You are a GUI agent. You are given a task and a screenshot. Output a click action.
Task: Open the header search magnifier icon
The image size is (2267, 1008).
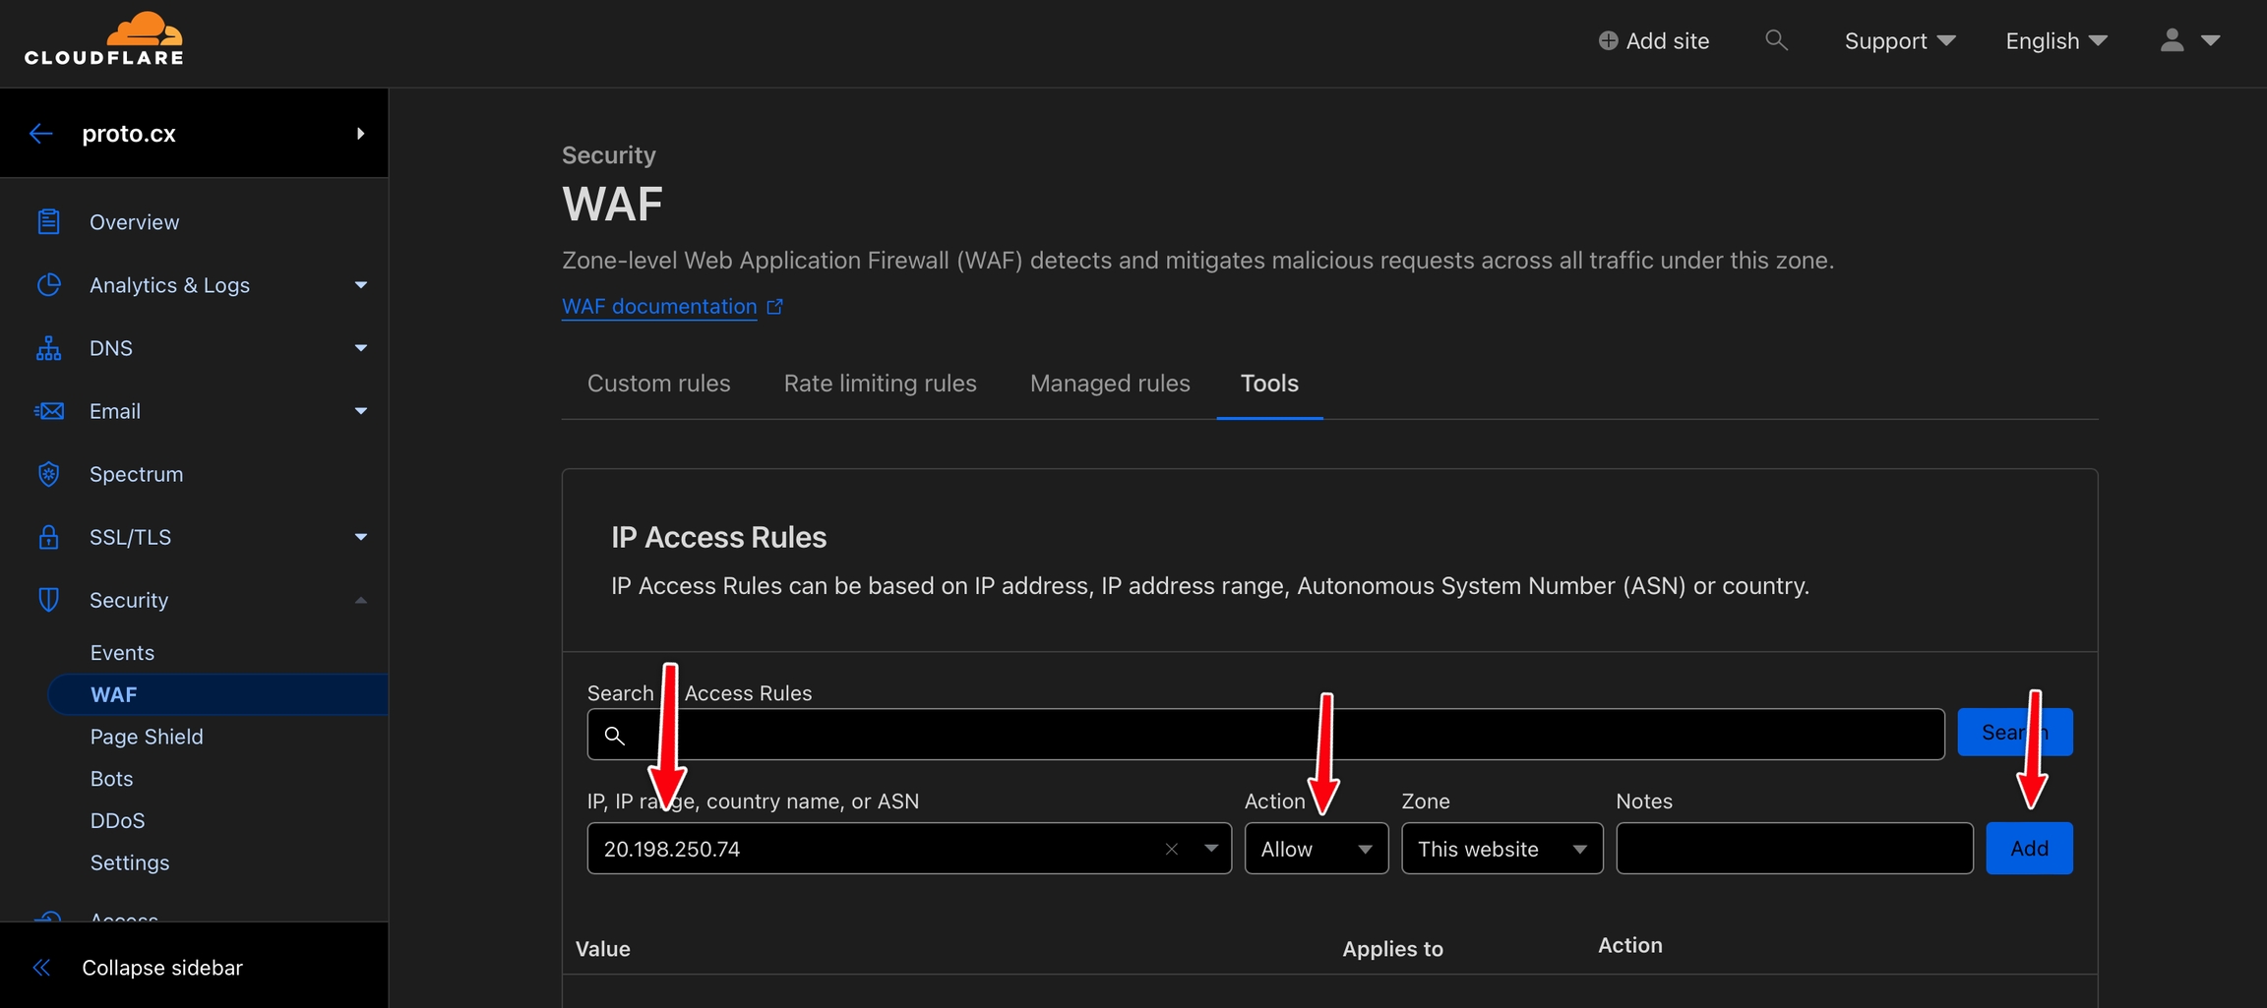pyautogui.click(x=1776, y=40)
